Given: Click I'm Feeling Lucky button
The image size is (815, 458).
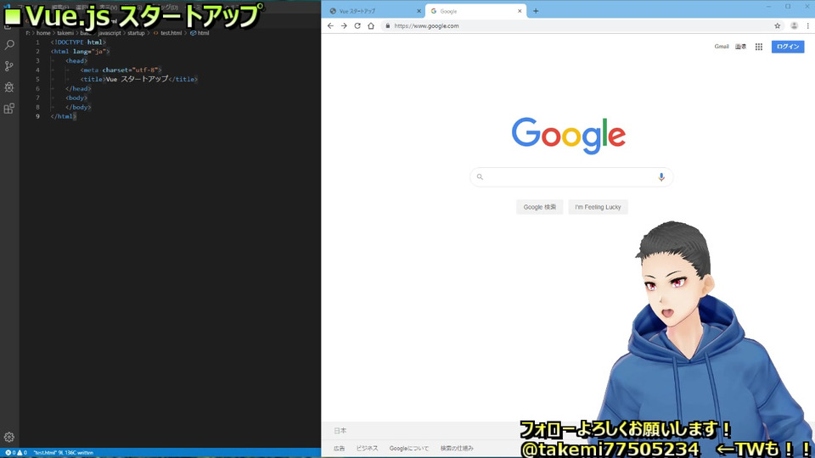Looking at the screenshot, I should tap(598, 207).
